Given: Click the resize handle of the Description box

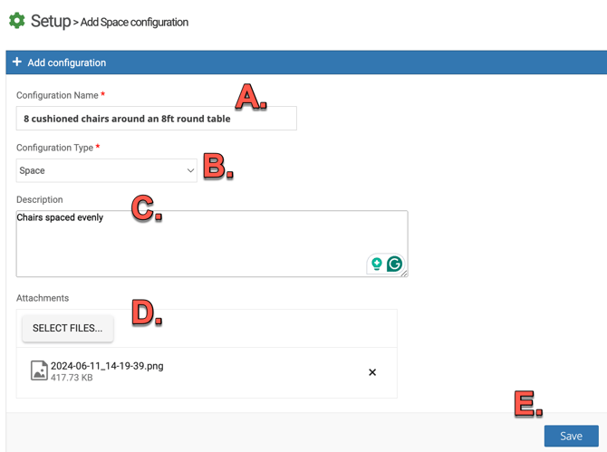Looking at the screenshot, I should tap(404, 273).
